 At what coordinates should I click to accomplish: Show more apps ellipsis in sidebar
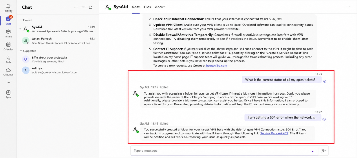(x=8, y=82)
